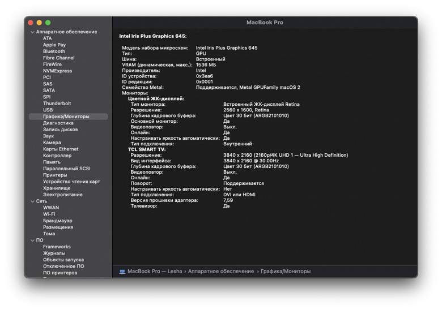
Task: Select Электропитание in the sidebar
Action: (62, 195)
